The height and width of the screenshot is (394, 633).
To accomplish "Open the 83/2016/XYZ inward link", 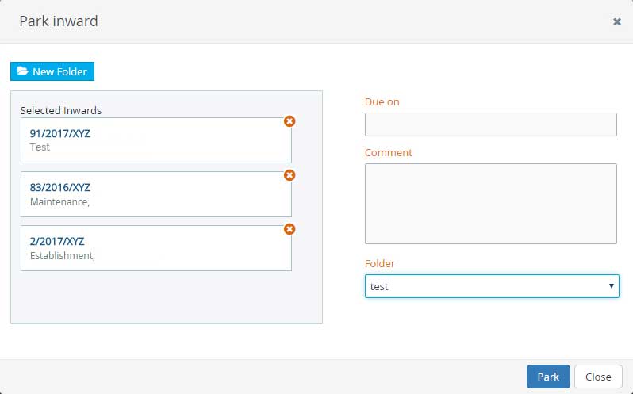I will pos(60,188).
